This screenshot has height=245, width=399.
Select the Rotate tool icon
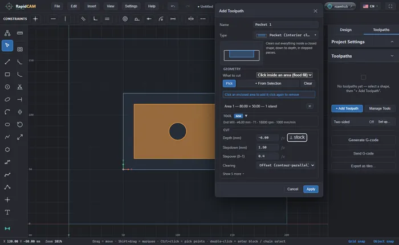coord(20,124)
